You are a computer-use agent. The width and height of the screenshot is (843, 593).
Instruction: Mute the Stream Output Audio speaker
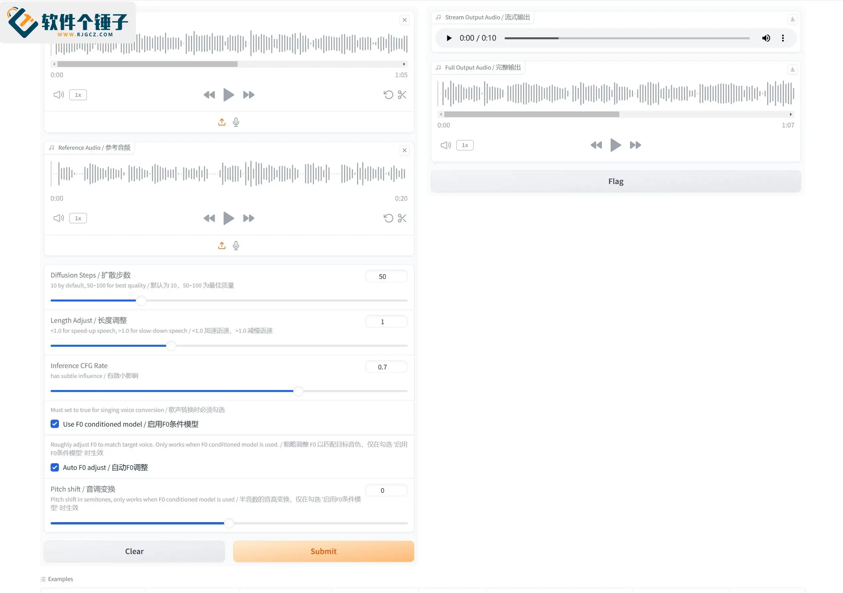click(766, 38)
